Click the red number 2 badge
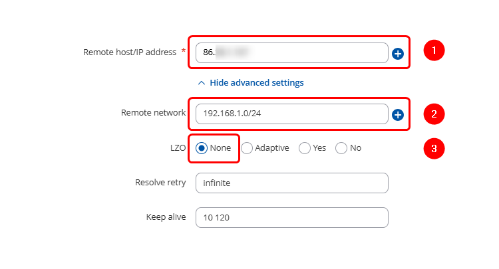The image size is (499, 269). tap(434, 114)
